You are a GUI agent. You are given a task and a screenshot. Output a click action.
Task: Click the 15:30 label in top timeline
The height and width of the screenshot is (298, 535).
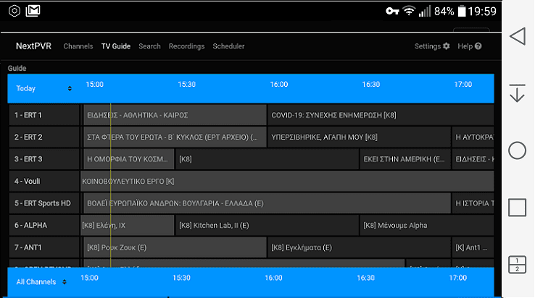pos(186,84)
